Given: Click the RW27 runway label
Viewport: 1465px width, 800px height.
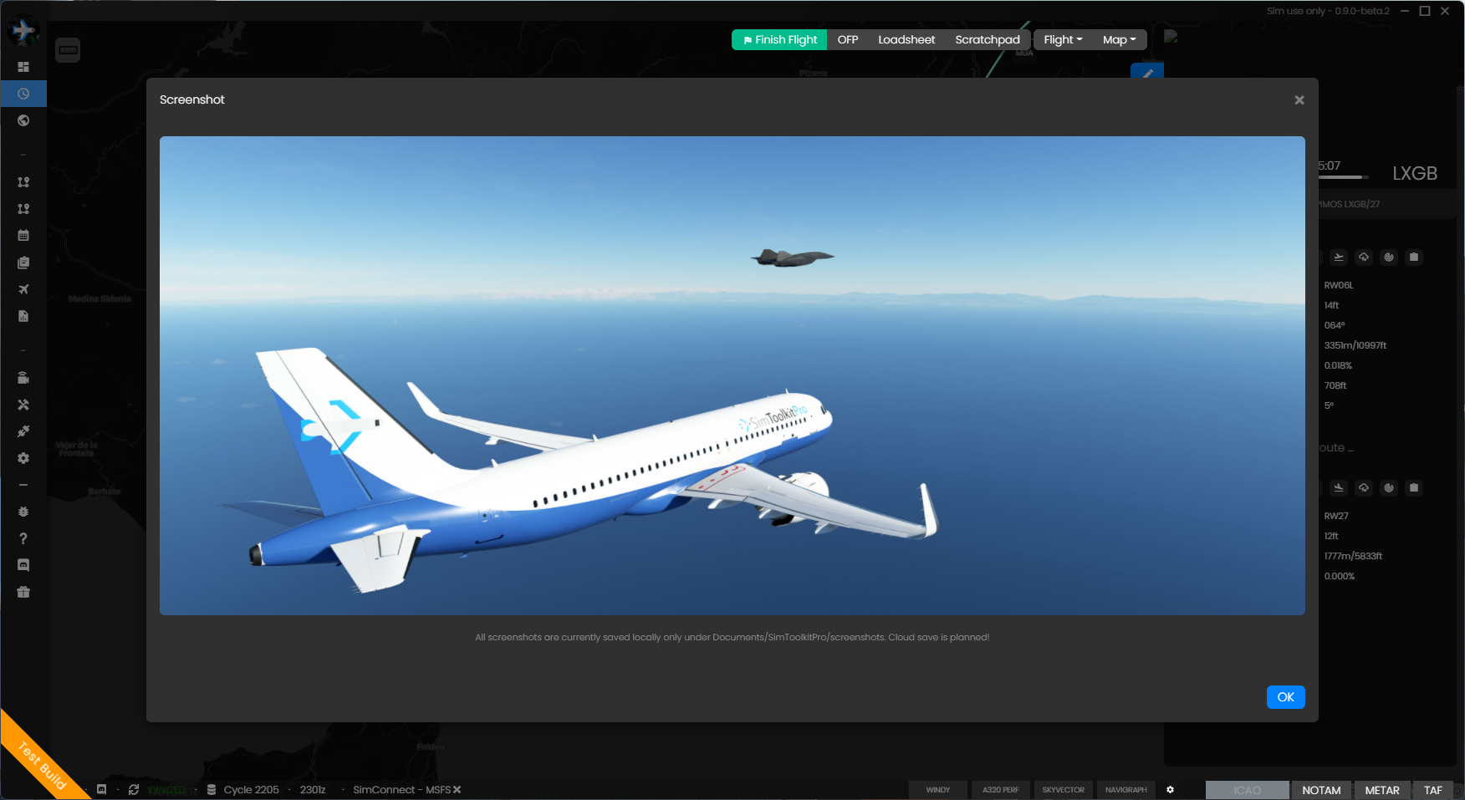Looking at the screenshot, I should tap(1336, 516).
